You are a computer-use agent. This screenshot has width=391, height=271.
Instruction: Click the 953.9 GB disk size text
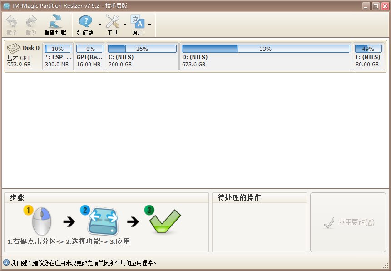tap(19, 65)
